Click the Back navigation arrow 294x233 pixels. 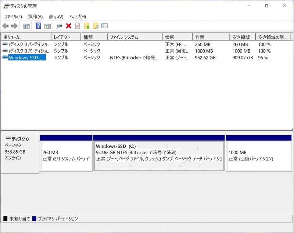pos(5,26)
